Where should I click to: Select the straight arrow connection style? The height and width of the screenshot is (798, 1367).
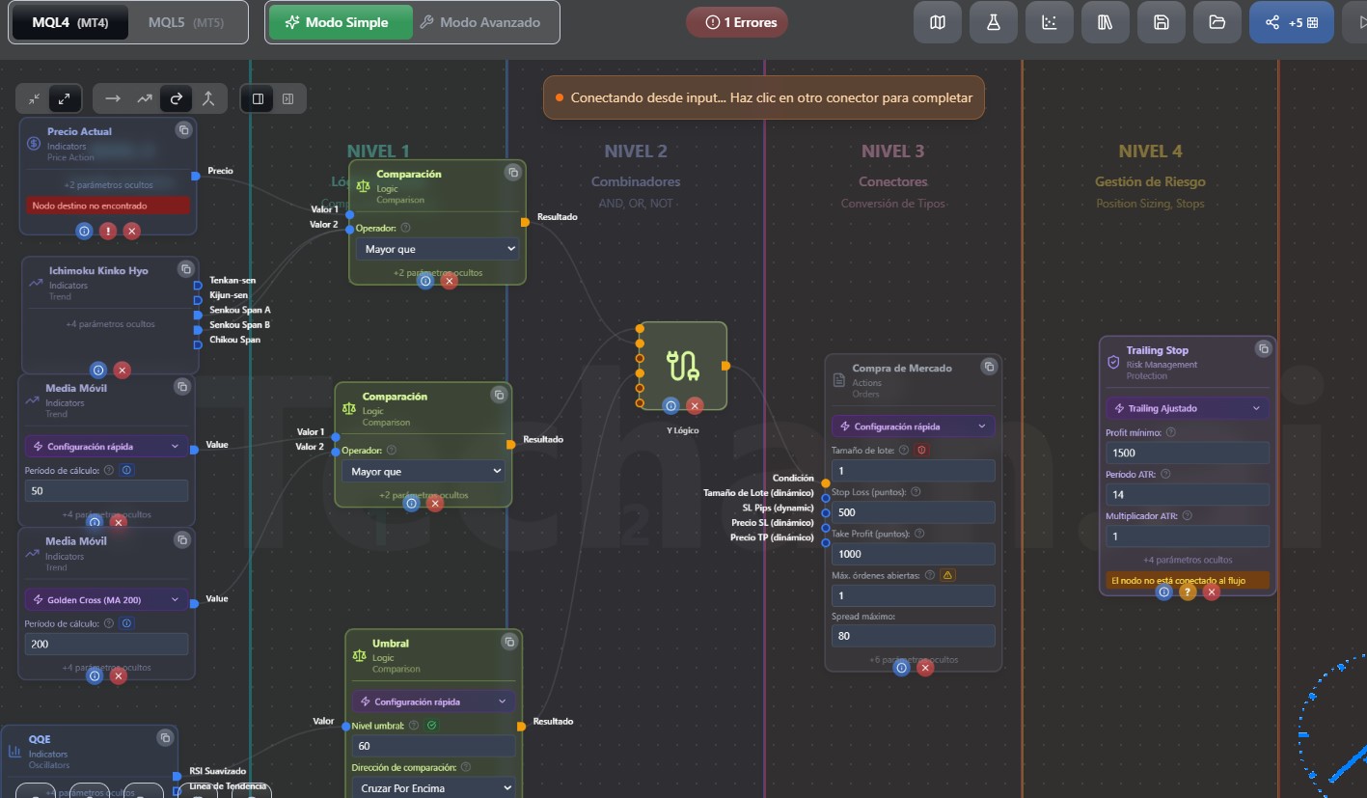coord(113,98)
